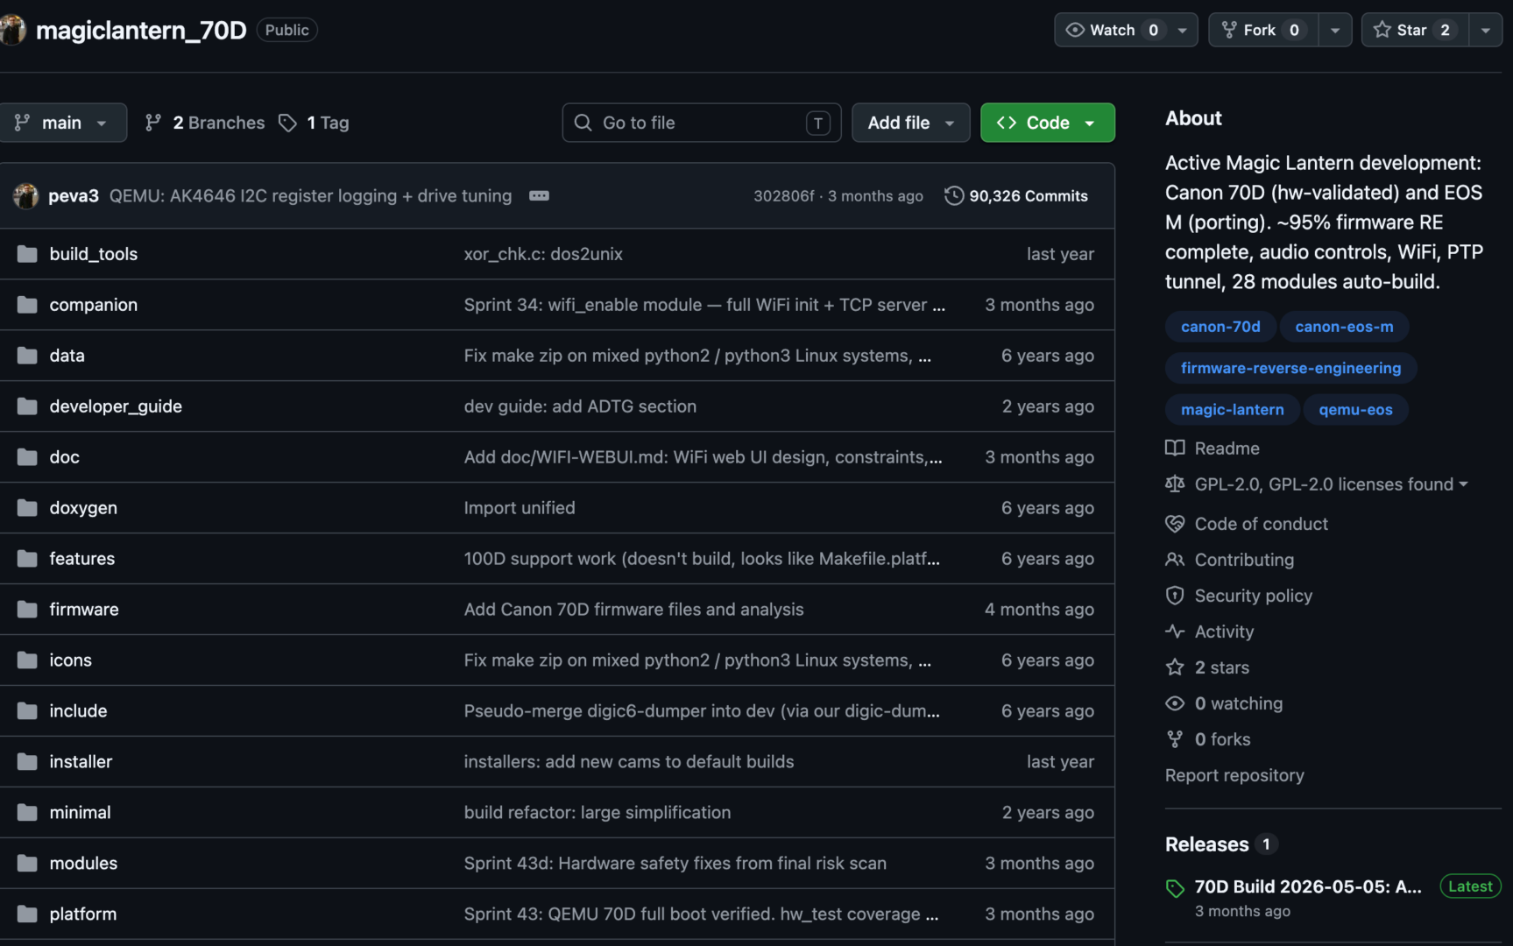Click the folder icon next to firmware
The width and height of the screenshot is (1513, 946).
[x=27, y=610]
